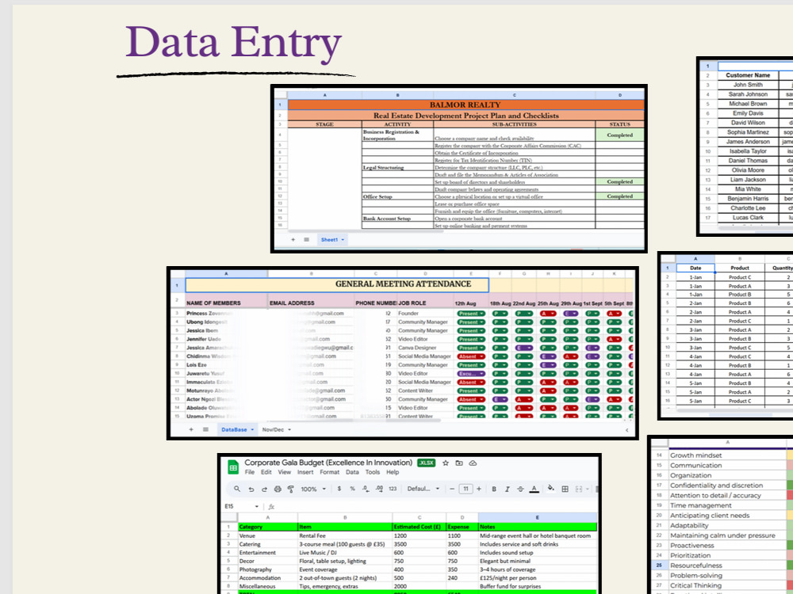Open the File menu in Gala Budget

point(250,472)
